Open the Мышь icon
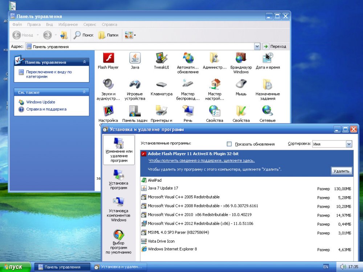Screen dimensions: 363x272 pos(241,87)
